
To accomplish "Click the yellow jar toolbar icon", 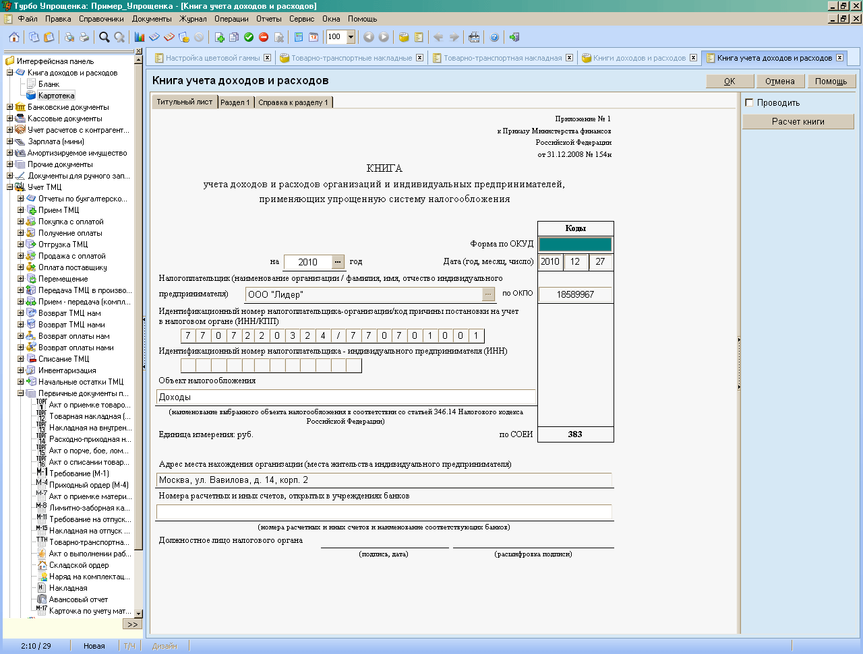I will (x=404, y=37).
